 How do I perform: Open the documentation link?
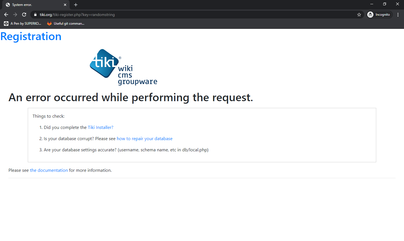(49, 170)
